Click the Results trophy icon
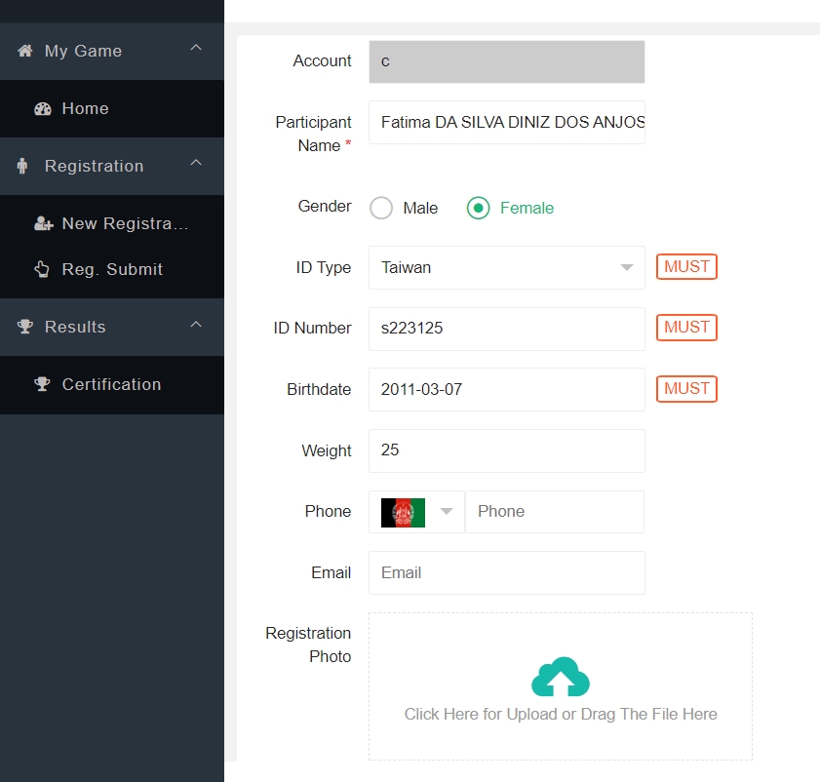820x782 pixels. tap(25, 328)
